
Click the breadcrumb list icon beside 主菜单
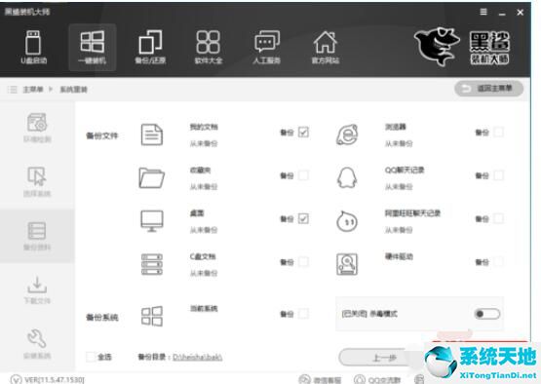(x=12, y=90)
